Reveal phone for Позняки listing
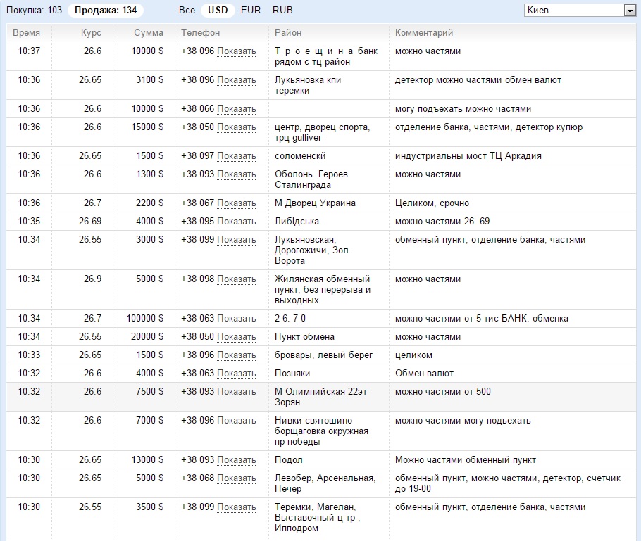The height and width of the screenshot is (541, 641). click(237, 374)
